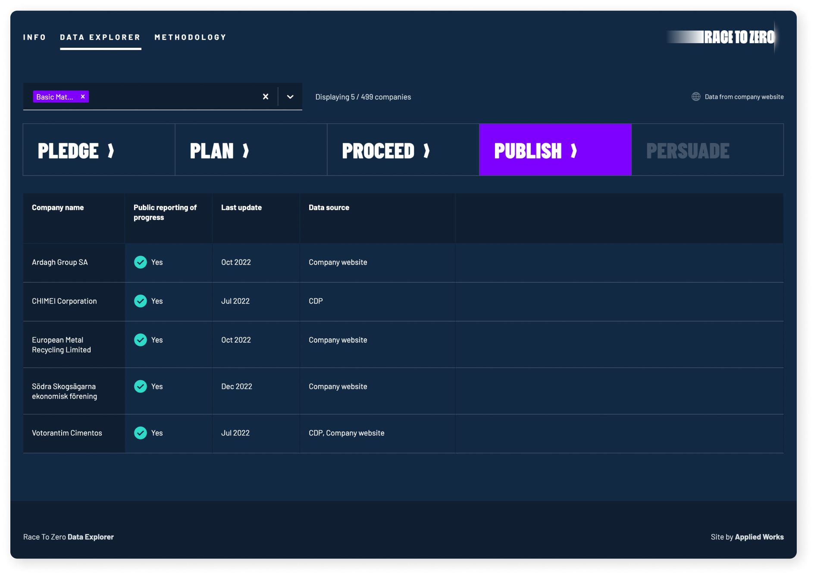Select the PUBLISH stage

(x=555, y=150)
